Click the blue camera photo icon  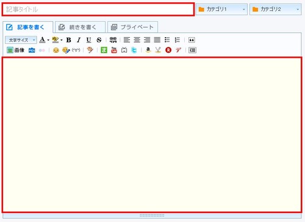(32, 50)
